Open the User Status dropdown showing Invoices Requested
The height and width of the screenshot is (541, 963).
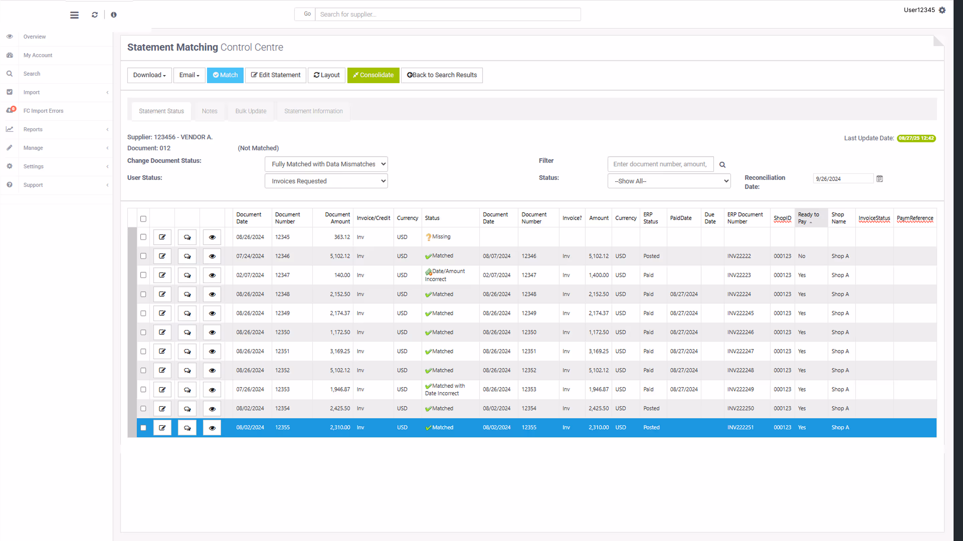pos(326,181)
